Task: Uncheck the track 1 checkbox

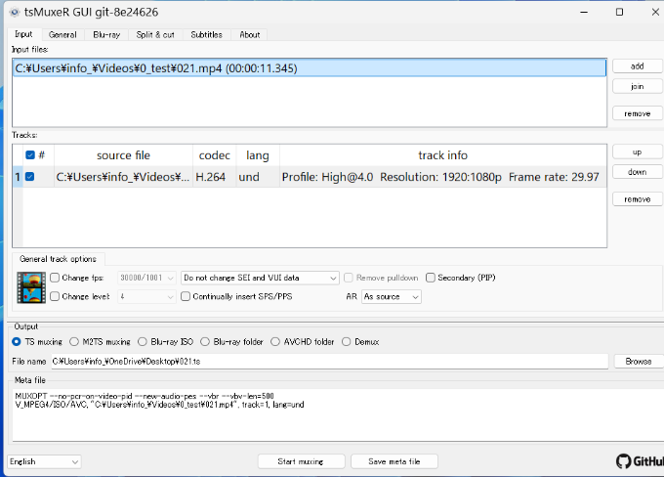Action: (x=30, y=177)
